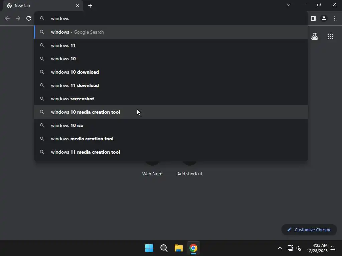Select the New Tab tab
The width and height of the screenshot is (342, 256).
42,6
